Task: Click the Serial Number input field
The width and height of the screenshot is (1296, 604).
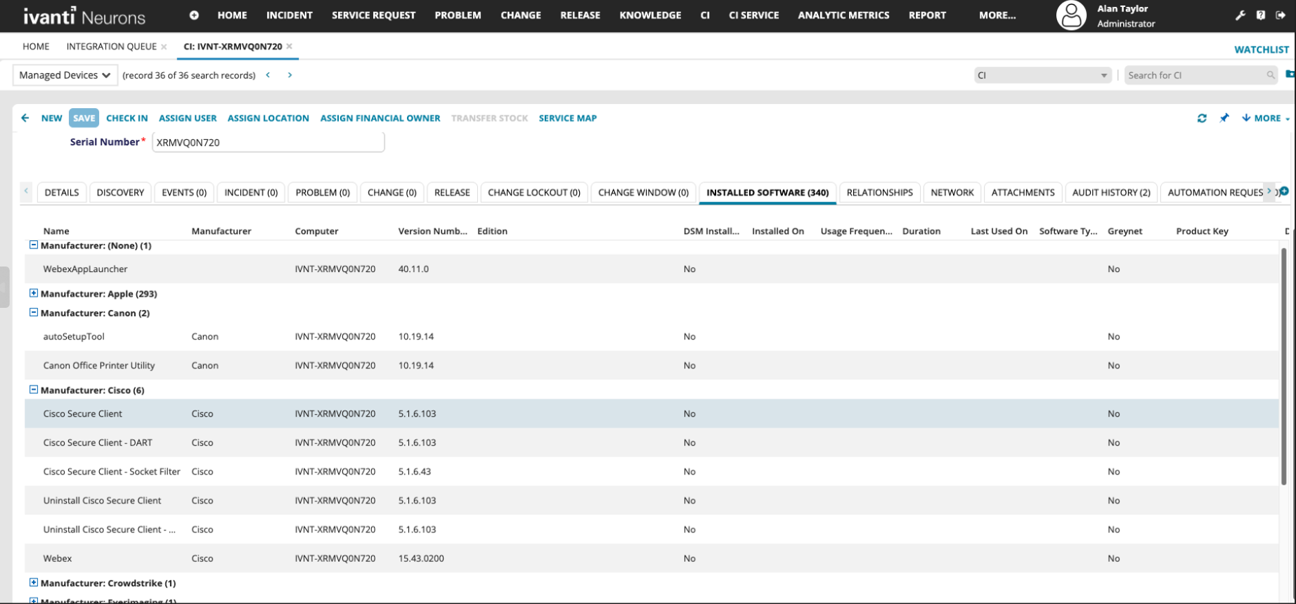Action: 268,143
